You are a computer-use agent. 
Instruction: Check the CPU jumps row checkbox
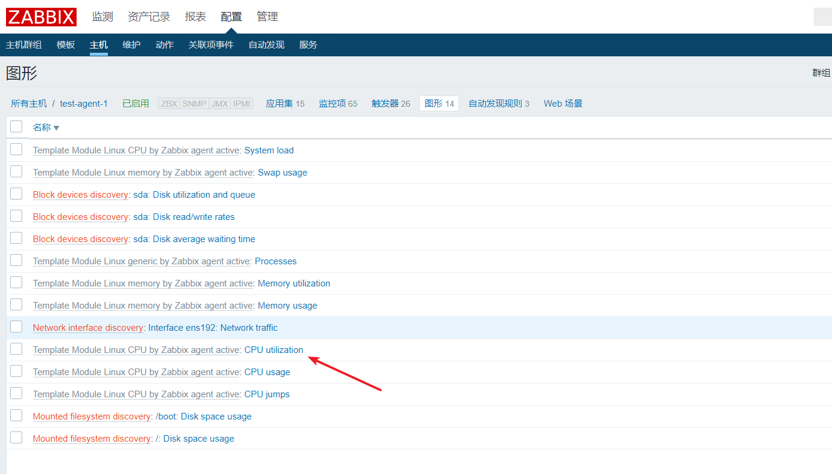[16, 393]
